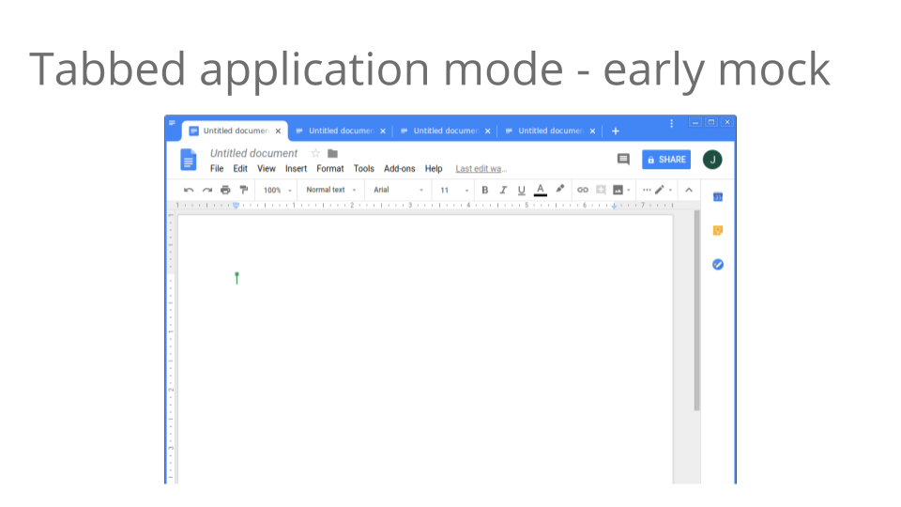The width and height of the screenshot is (901, 507).
Task: Open the Edit menu
Action: coord(240,168)
